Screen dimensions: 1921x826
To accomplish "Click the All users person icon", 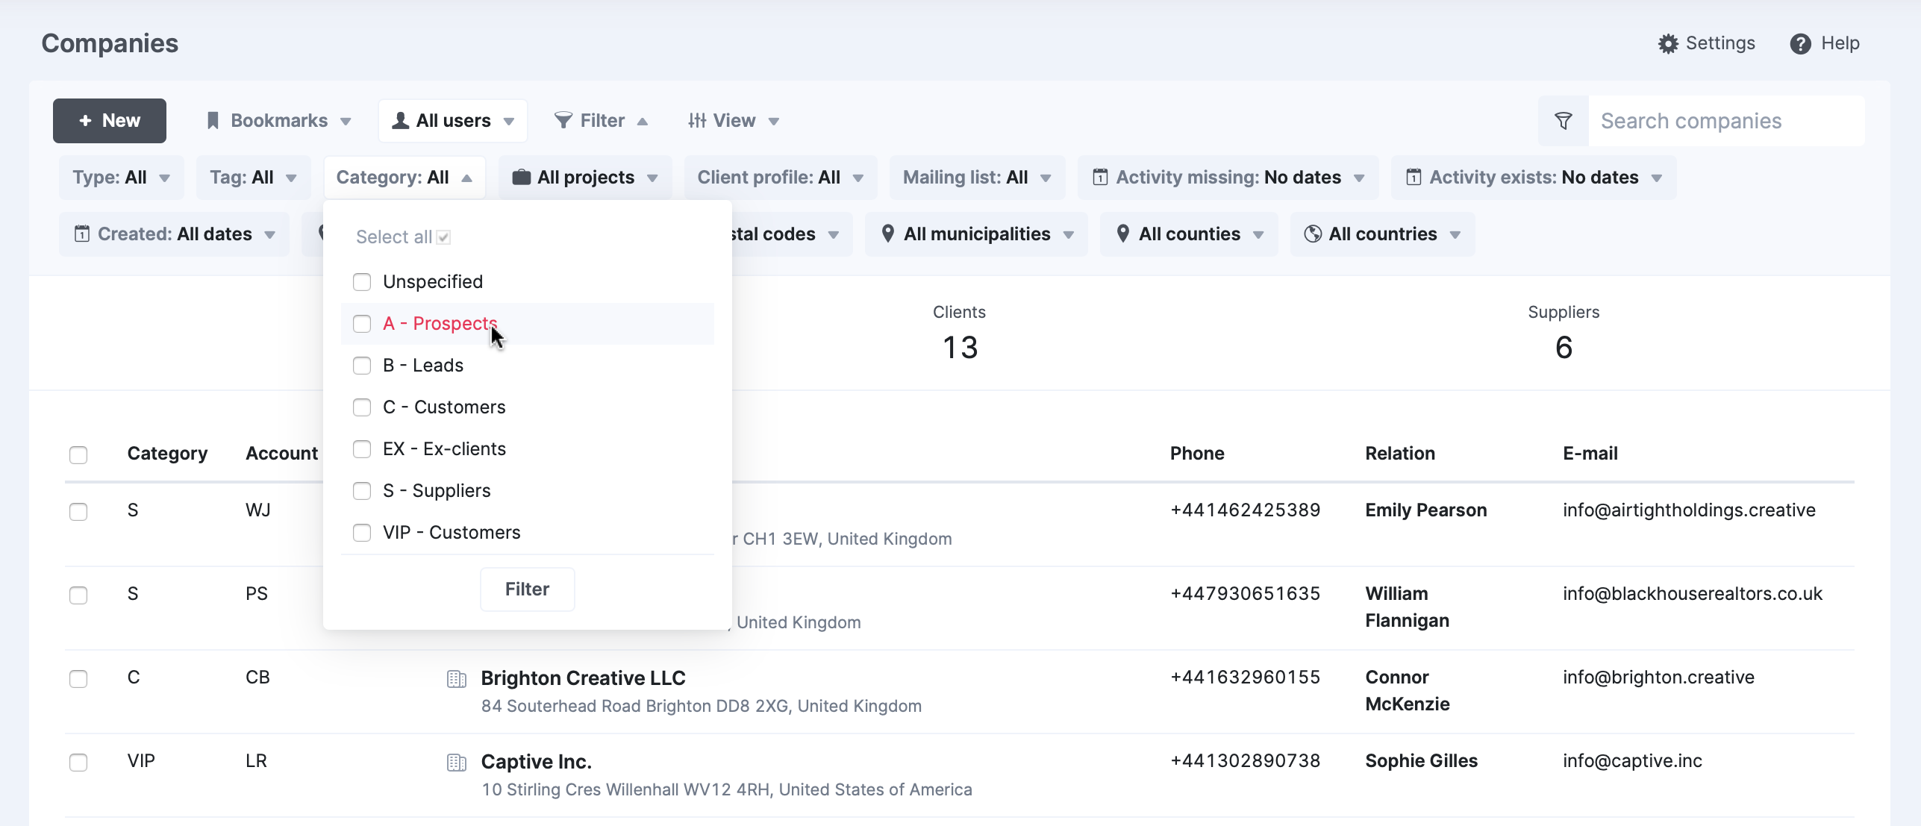I will (x=401, y=121).
